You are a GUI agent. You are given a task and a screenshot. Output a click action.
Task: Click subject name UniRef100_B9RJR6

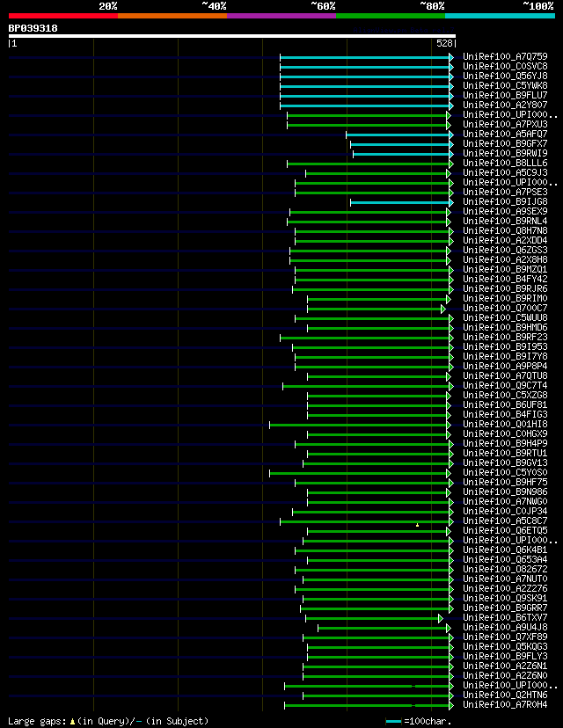click(x=505, y=288)
